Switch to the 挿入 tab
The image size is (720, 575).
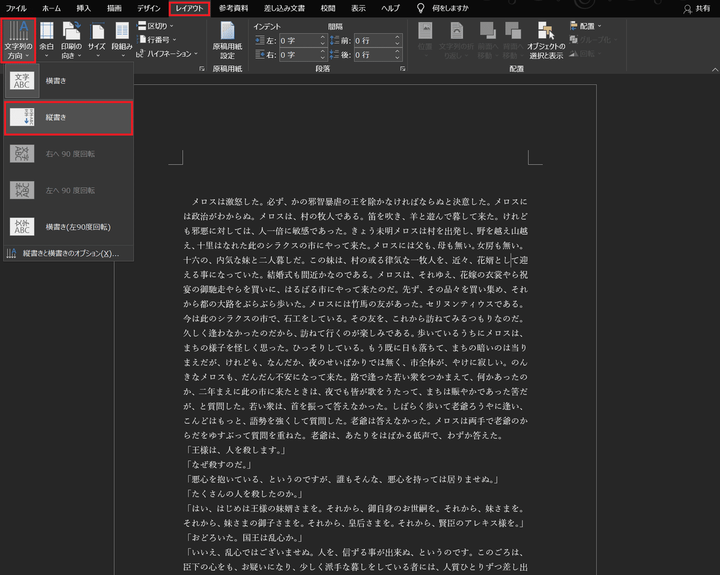(84, 8)
